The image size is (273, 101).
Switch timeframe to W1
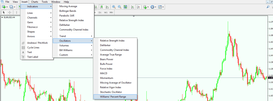106,13
